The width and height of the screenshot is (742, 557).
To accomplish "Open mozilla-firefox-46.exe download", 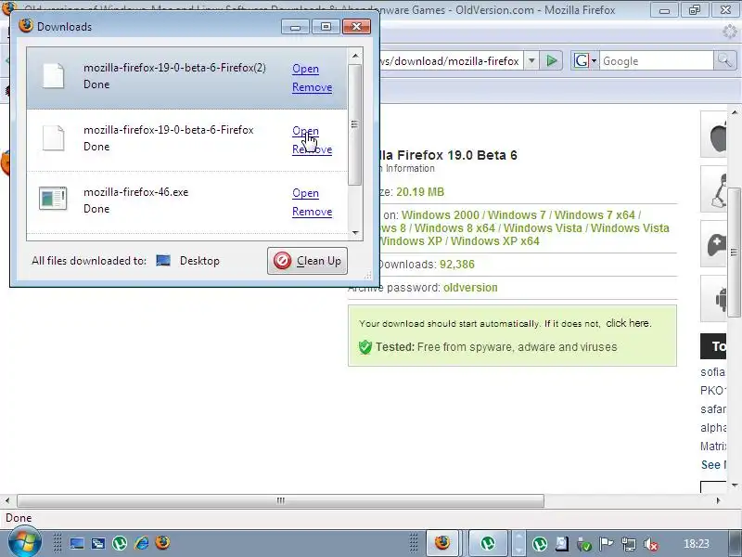I will click(x=305, y=193).
